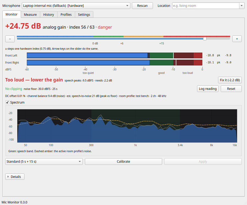Increase gain with the plus button
Image resolution: width=247 pixels, height=205 pixels.
237,39
